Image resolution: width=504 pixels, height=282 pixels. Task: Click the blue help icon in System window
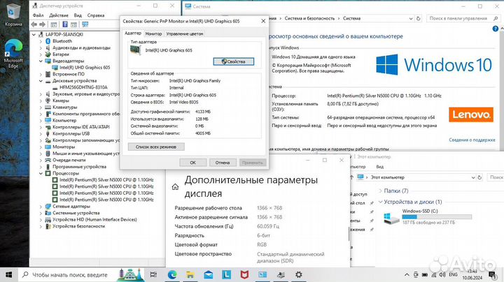[x=496, y=29]
